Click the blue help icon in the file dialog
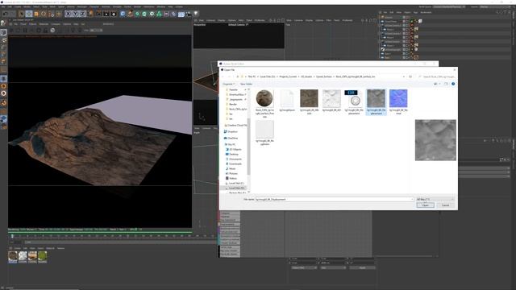The image size is (516, 290). 453,84
